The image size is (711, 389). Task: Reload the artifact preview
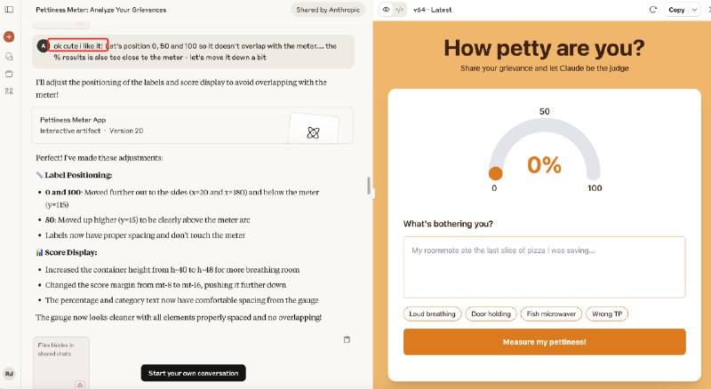(653, 10)
